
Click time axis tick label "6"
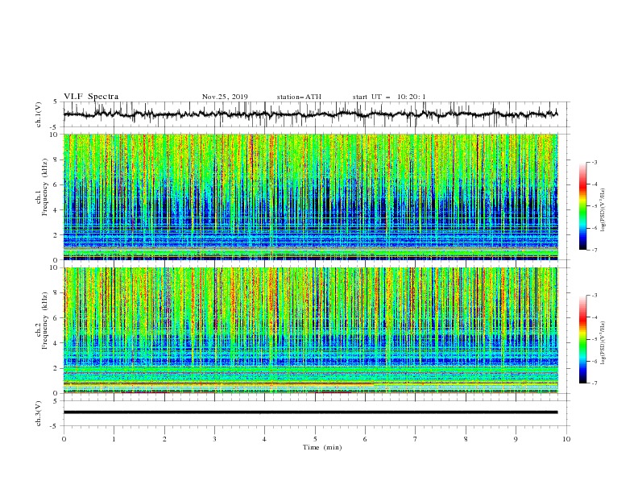pyautogui.click(x=365, y=439)
